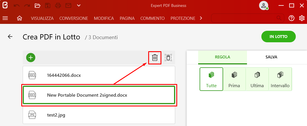The width and height of the screenshot is (307, 126).
Task: Choose the Tutte pages option
Action: [211, 79]
